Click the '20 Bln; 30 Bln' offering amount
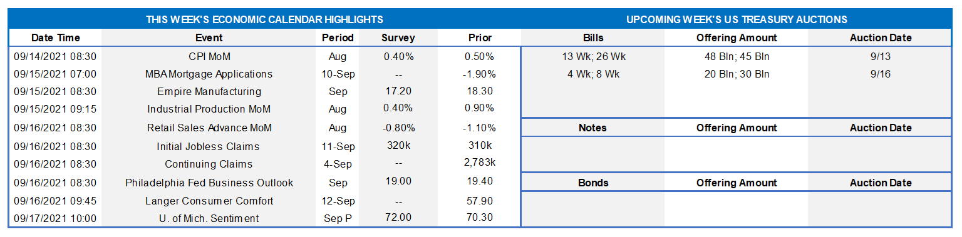Viewport: 962px width, 237px height. (x=737, y=74)
